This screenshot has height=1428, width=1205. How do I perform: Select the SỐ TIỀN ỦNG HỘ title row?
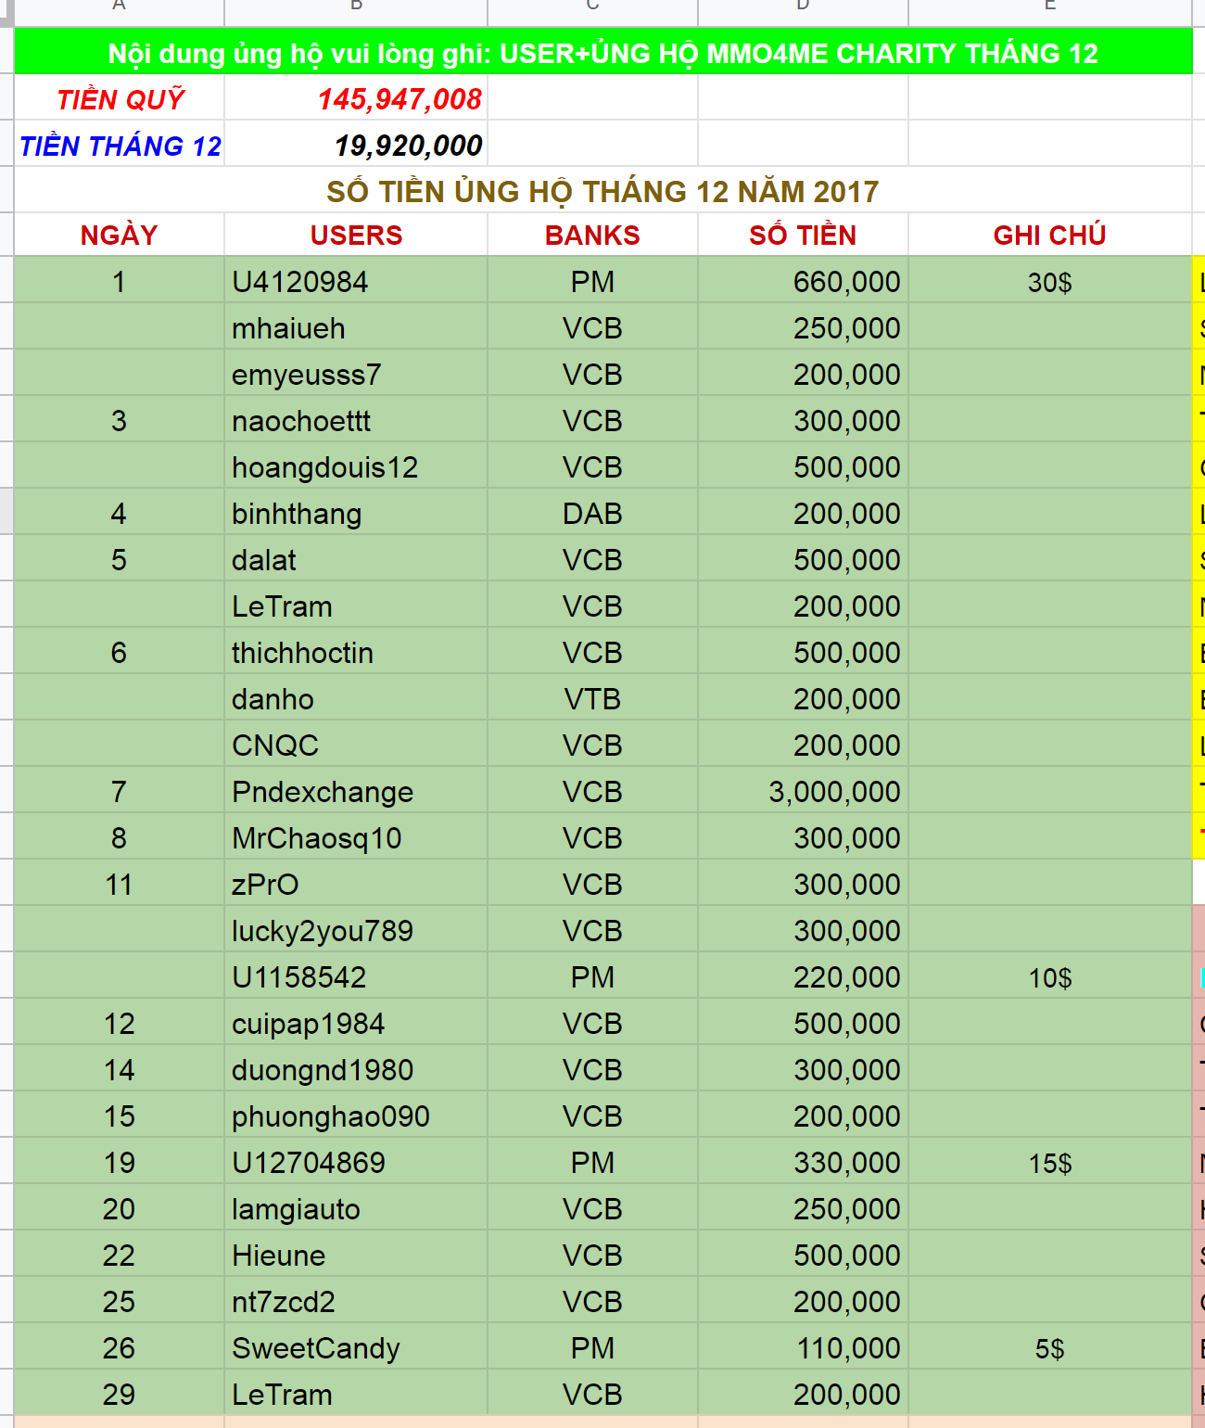point(602,191)
